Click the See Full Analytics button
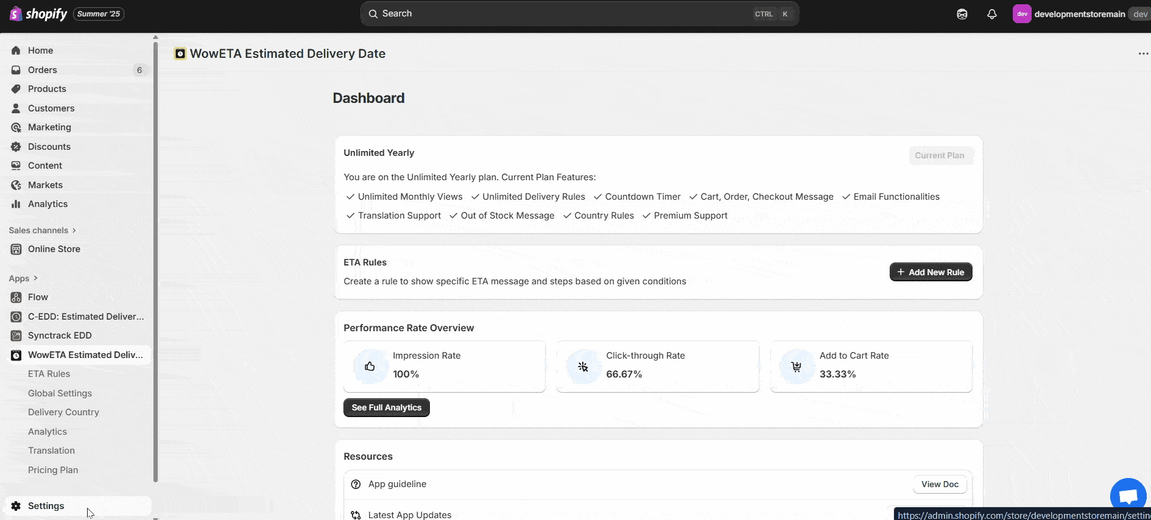Viewport: 1151px width, 520px height. tap(386, 408)
